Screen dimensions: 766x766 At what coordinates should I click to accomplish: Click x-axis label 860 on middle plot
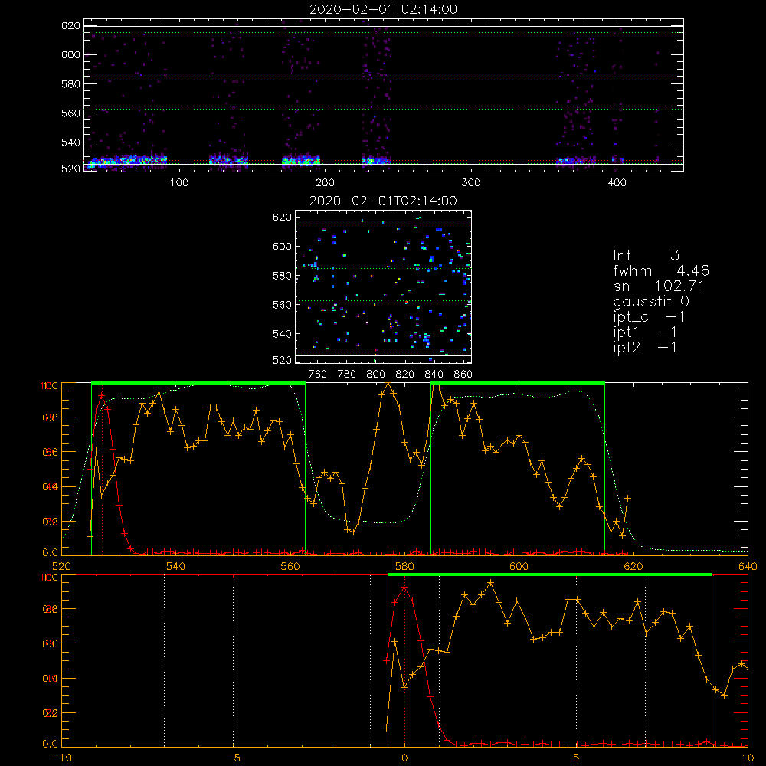click(463, 375)
